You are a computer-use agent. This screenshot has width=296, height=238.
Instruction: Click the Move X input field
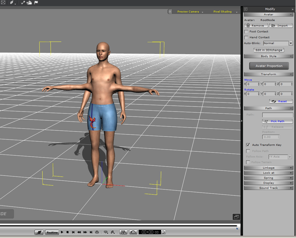tap(252, 84)
